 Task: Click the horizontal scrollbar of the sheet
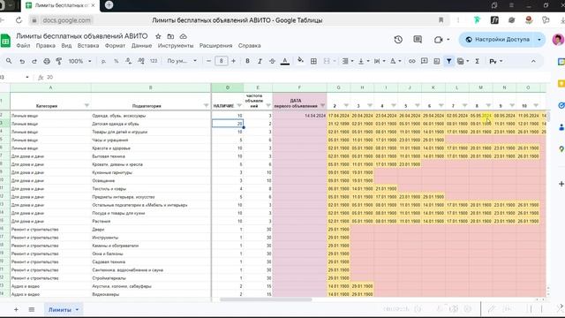pos(266,299)
